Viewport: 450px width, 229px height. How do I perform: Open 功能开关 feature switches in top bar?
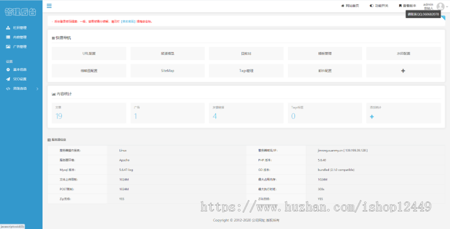pyautogui.click(x=379, y=5)
